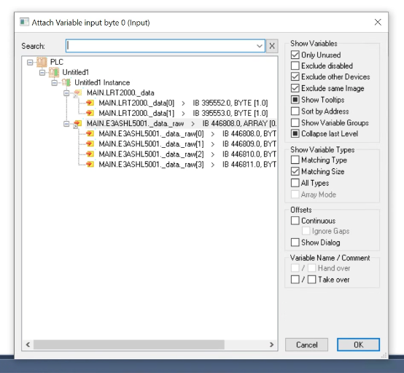The width and height of the screenshot is (404, 373).
Task: Select MAIN.E3ASHL5001._data._raw[0] row
Action: [x=187, y=133]
